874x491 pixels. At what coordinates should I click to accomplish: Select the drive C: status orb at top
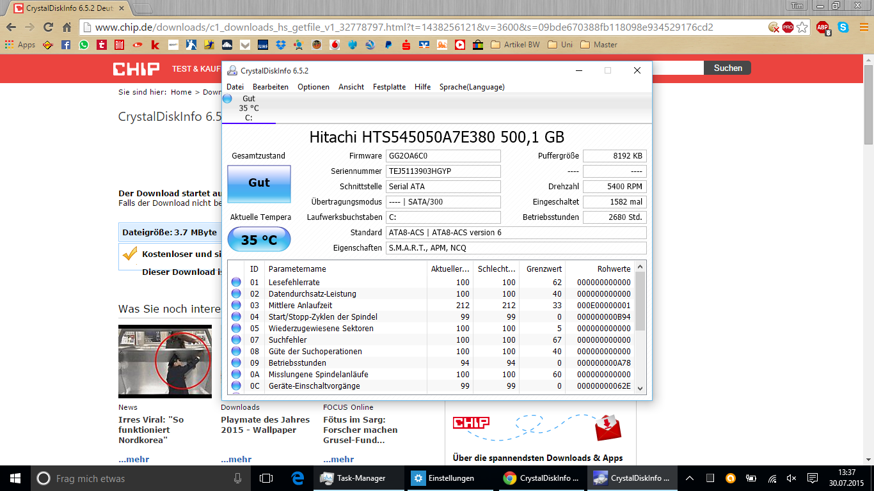click(227, 98)
